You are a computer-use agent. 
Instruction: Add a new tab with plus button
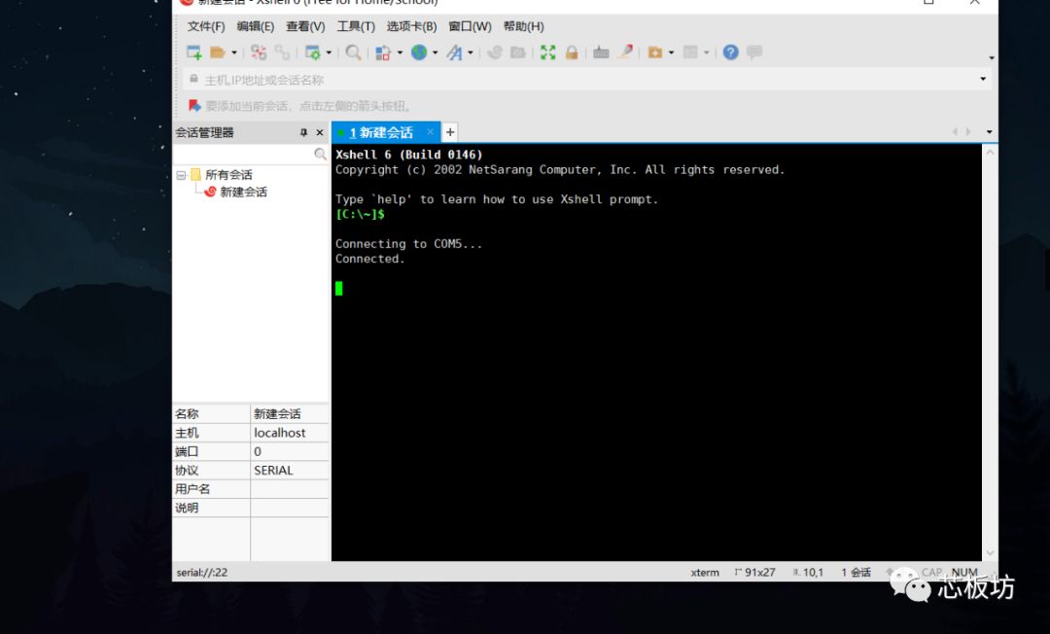click(450, 132)
